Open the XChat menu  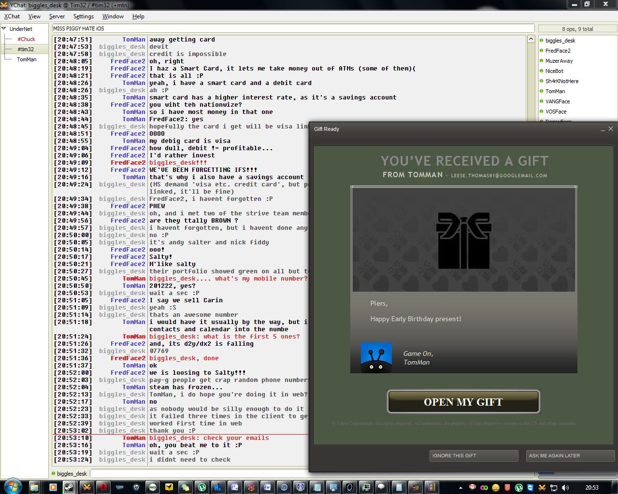[12, 16]
